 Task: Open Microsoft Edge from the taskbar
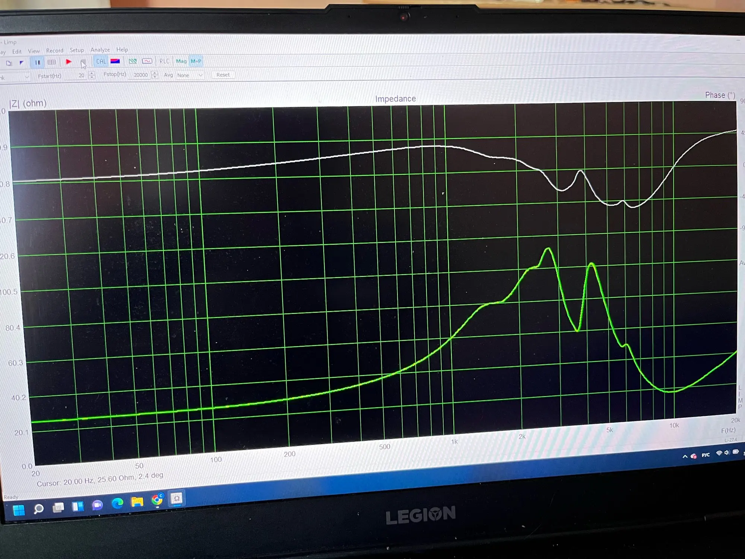(x=118, y=504)
